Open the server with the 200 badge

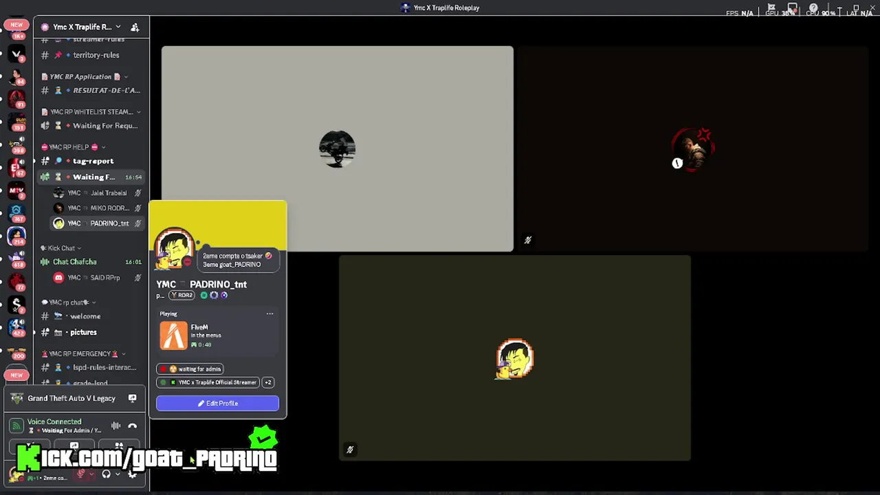pos(16,352)
